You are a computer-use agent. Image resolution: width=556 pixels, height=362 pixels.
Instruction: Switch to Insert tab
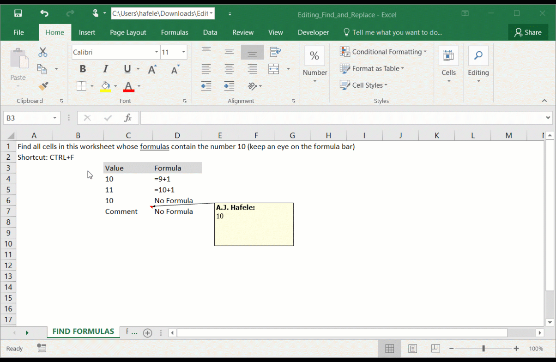coord(87,32)
